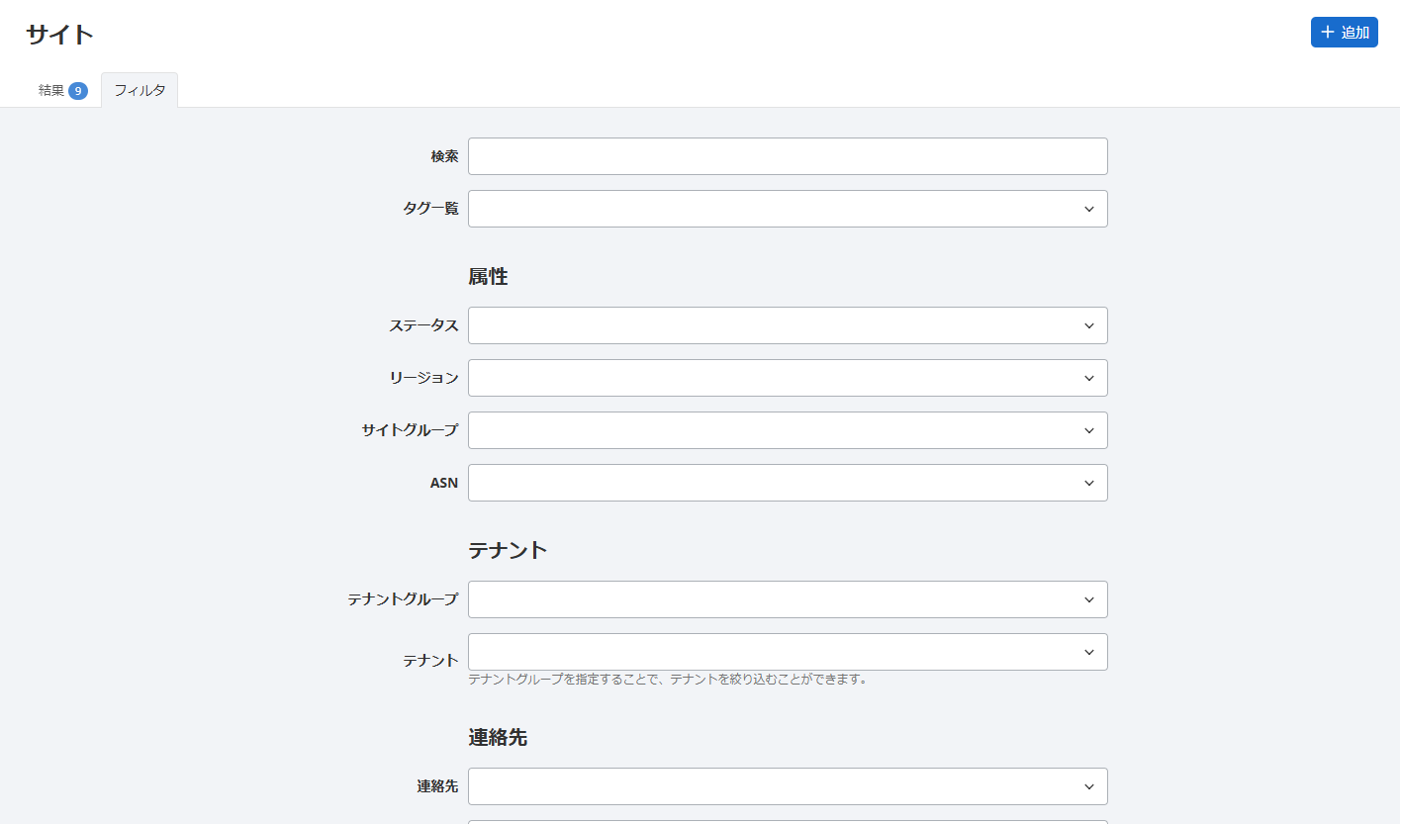Select the フィルタ tab
Screen dimensions: 1401x824
pyautogui.click(x=140, y=91)
